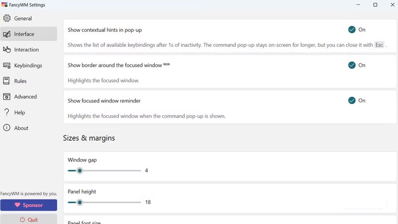398x224 pixels.
Task: Click the Keybindings keyboard icon
Action: tap(7, 66)
